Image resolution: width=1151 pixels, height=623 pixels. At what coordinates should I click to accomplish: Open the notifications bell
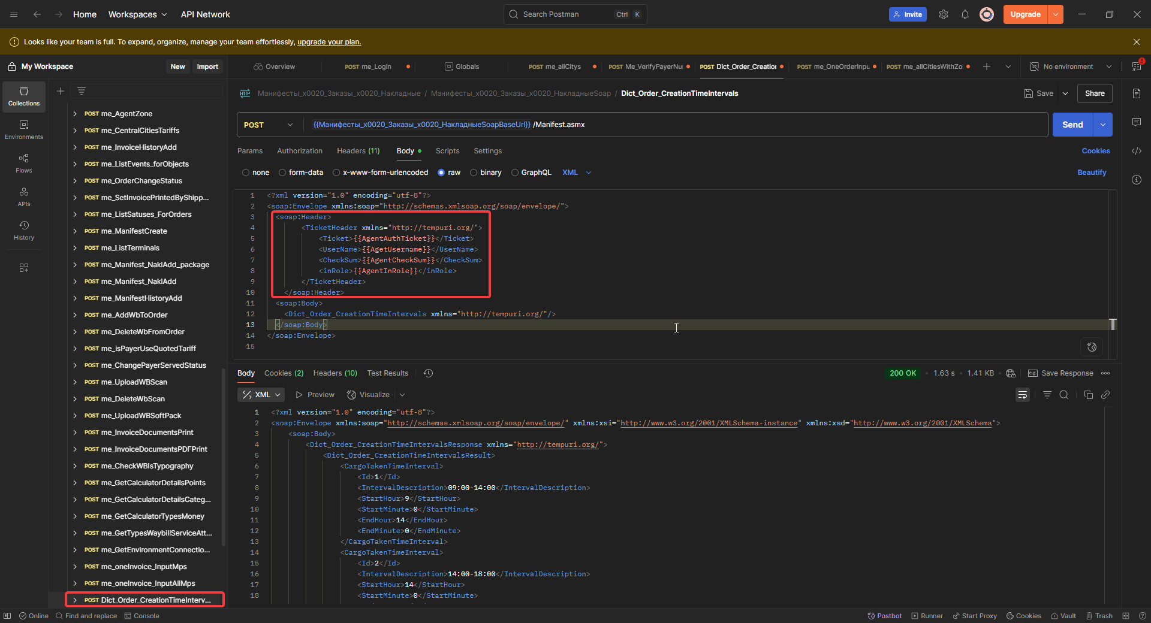[965, 14]
